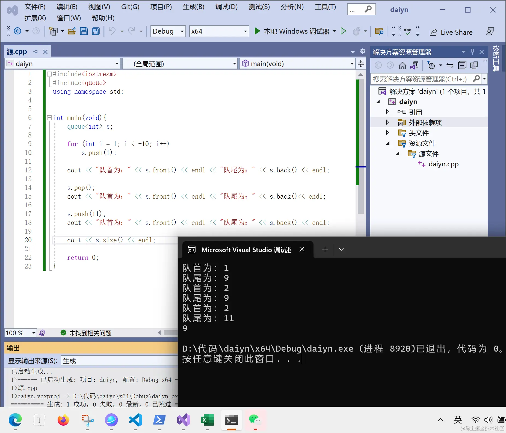Image resolution: width=506 pixels, height=433 pixels.
Task: Pin the 源.cpp editor tab
Action: tap(35, 51)
